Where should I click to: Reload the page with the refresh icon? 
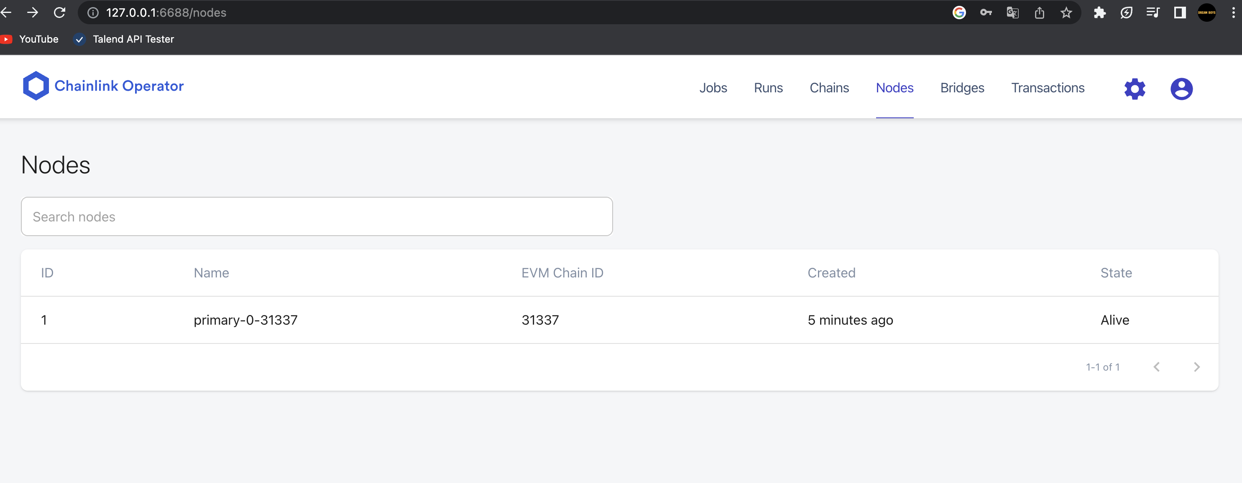tap(59, 13)
